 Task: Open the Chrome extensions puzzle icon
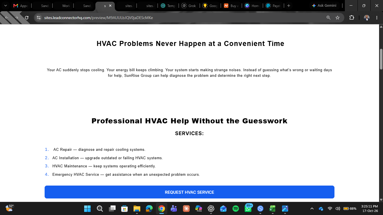pos(352,18)
